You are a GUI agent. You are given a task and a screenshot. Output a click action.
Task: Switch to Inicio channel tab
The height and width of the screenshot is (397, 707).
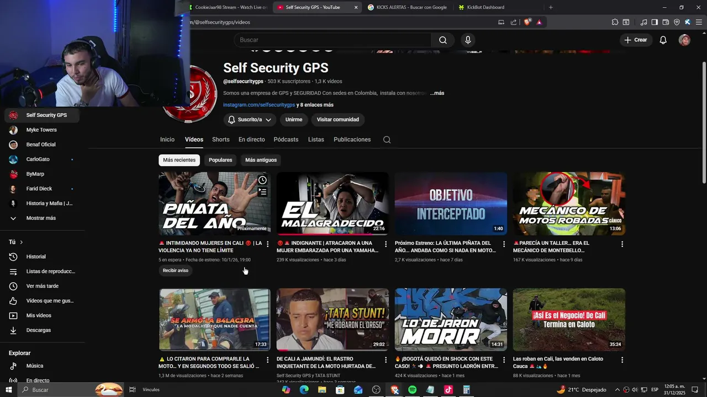pyautogui.click(x=167, y=140)
